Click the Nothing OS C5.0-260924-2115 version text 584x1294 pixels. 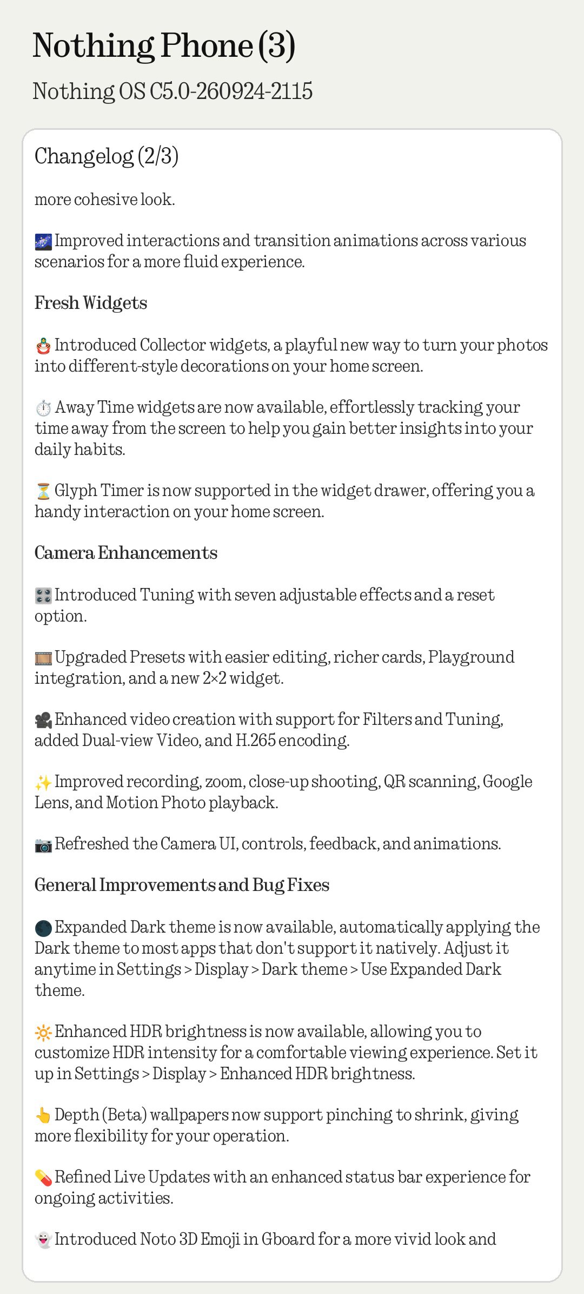tap(172, 91)
